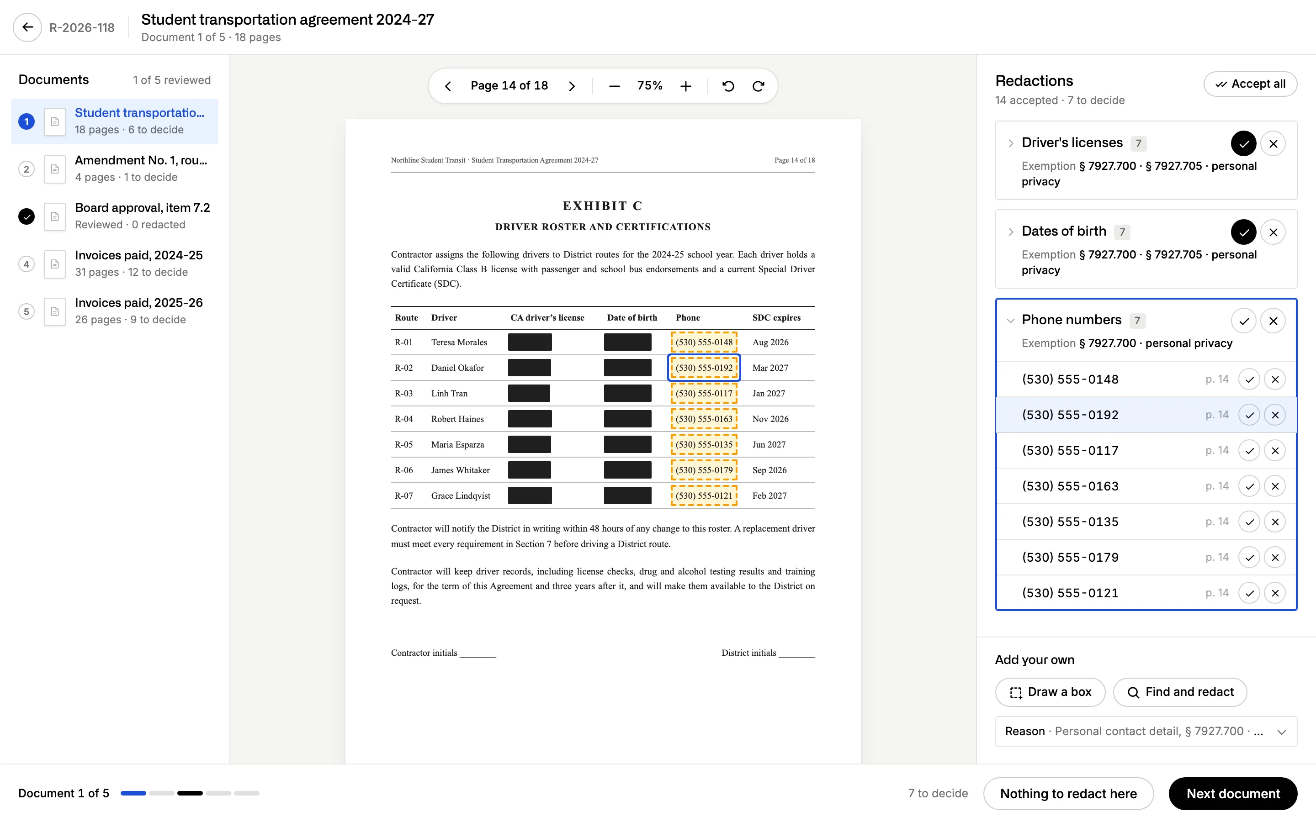Expand the Driver's licenses group
This screenshot has height=822, width=1316.
(1010, 143)
